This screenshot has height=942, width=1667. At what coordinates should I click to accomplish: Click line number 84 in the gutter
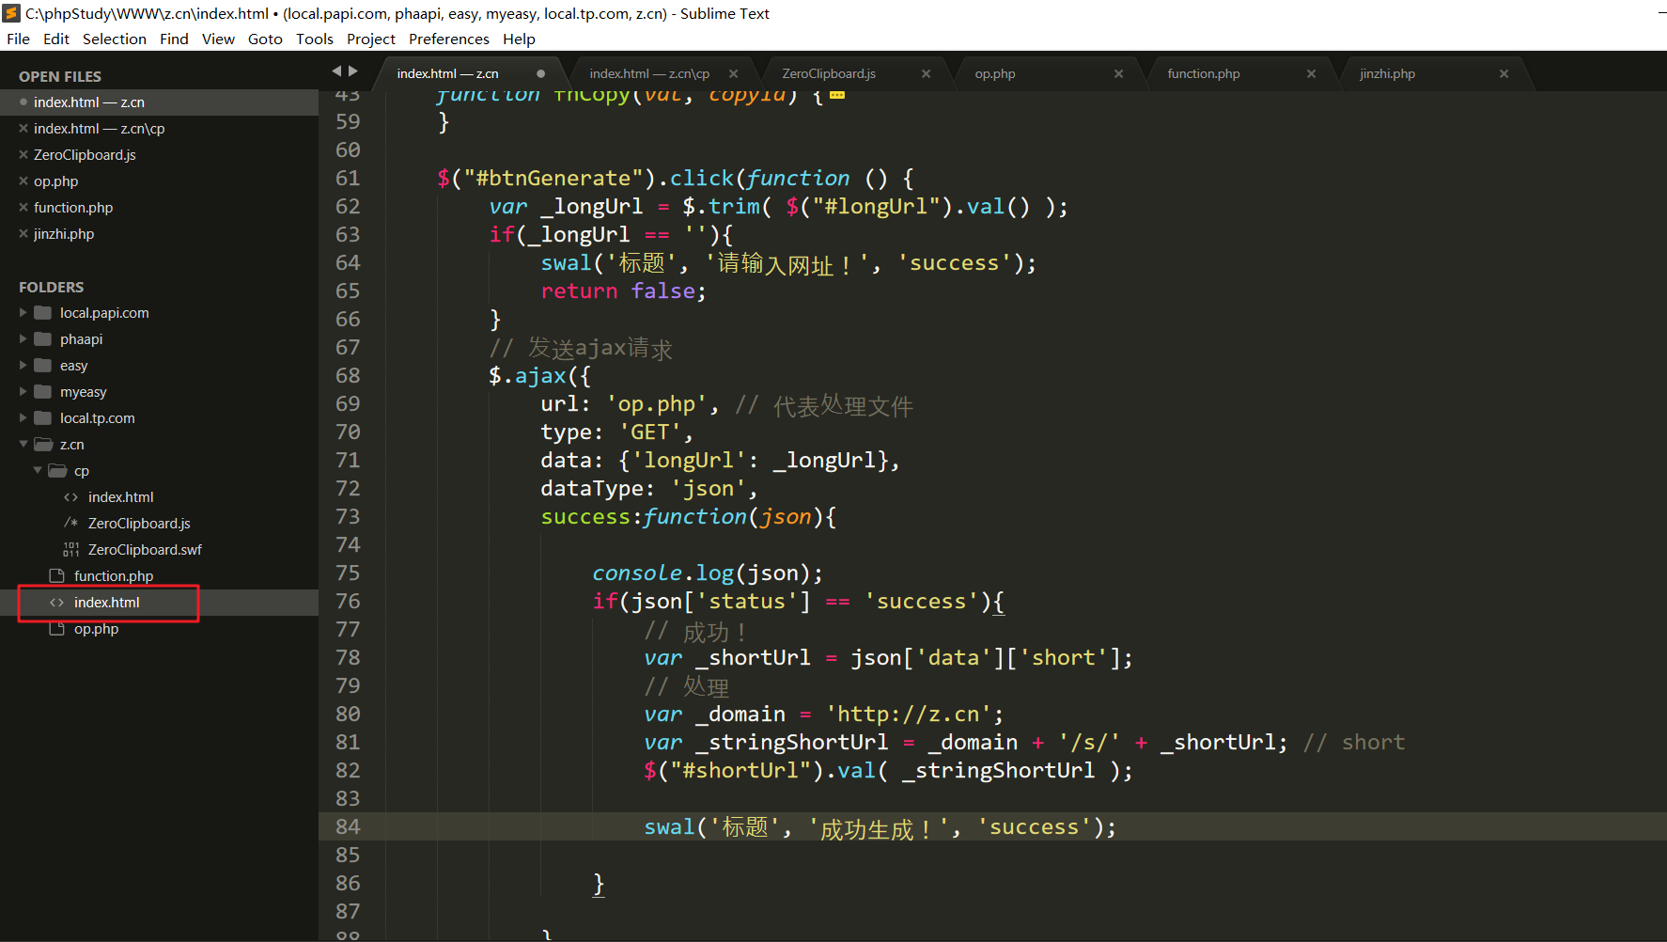coord(348,826)
